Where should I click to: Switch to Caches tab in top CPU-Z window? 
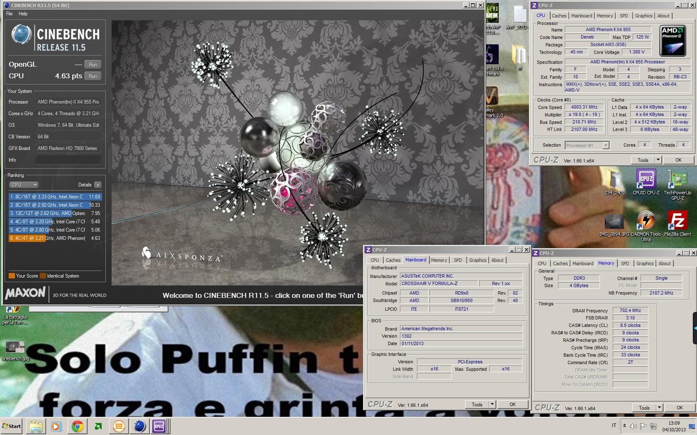(559, 16)
